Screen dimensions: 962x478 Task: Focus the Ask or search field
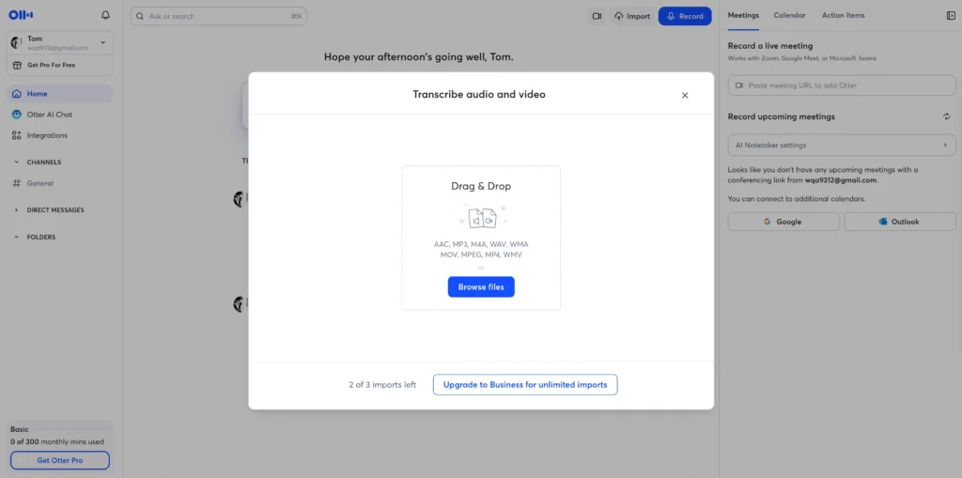coord(218,17)
